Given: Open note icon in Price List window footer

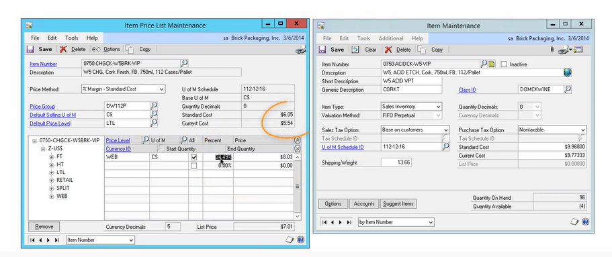Looking at the screenshot, I should [290, 240].
